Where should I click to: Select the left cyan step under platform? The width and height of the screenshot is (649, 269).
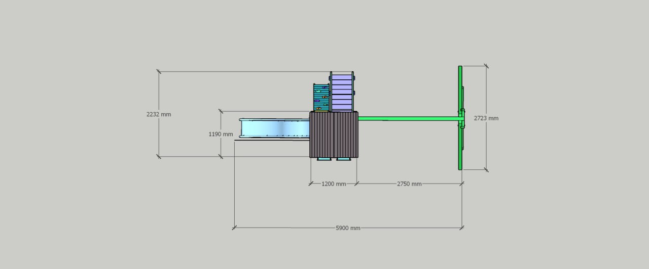pyautogui.click(x=323, y=159)
